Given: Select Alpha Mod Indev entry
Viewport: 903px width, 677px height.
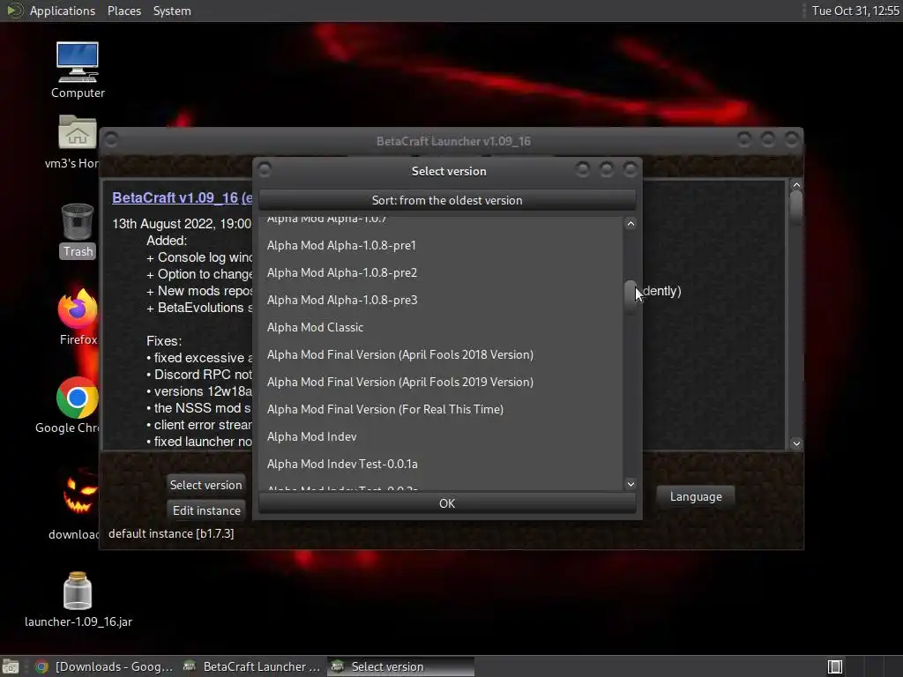Looking at the screenshot, I should click(x=441, y=436).
